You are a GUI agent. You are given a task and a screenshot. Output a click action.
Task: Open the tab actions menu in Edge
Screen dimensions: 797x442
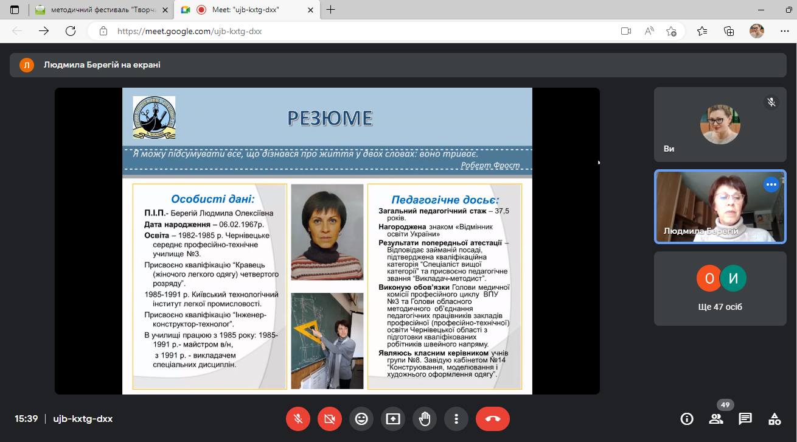tap(15, 10)
